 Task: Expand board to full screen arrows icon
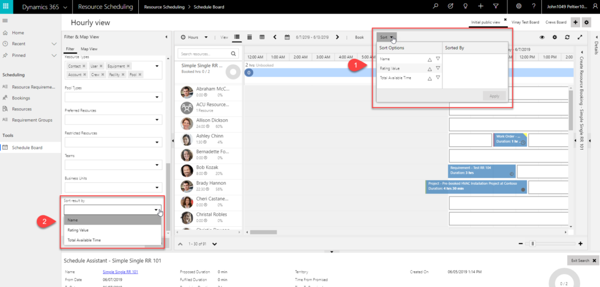click(x=580, y=37)
